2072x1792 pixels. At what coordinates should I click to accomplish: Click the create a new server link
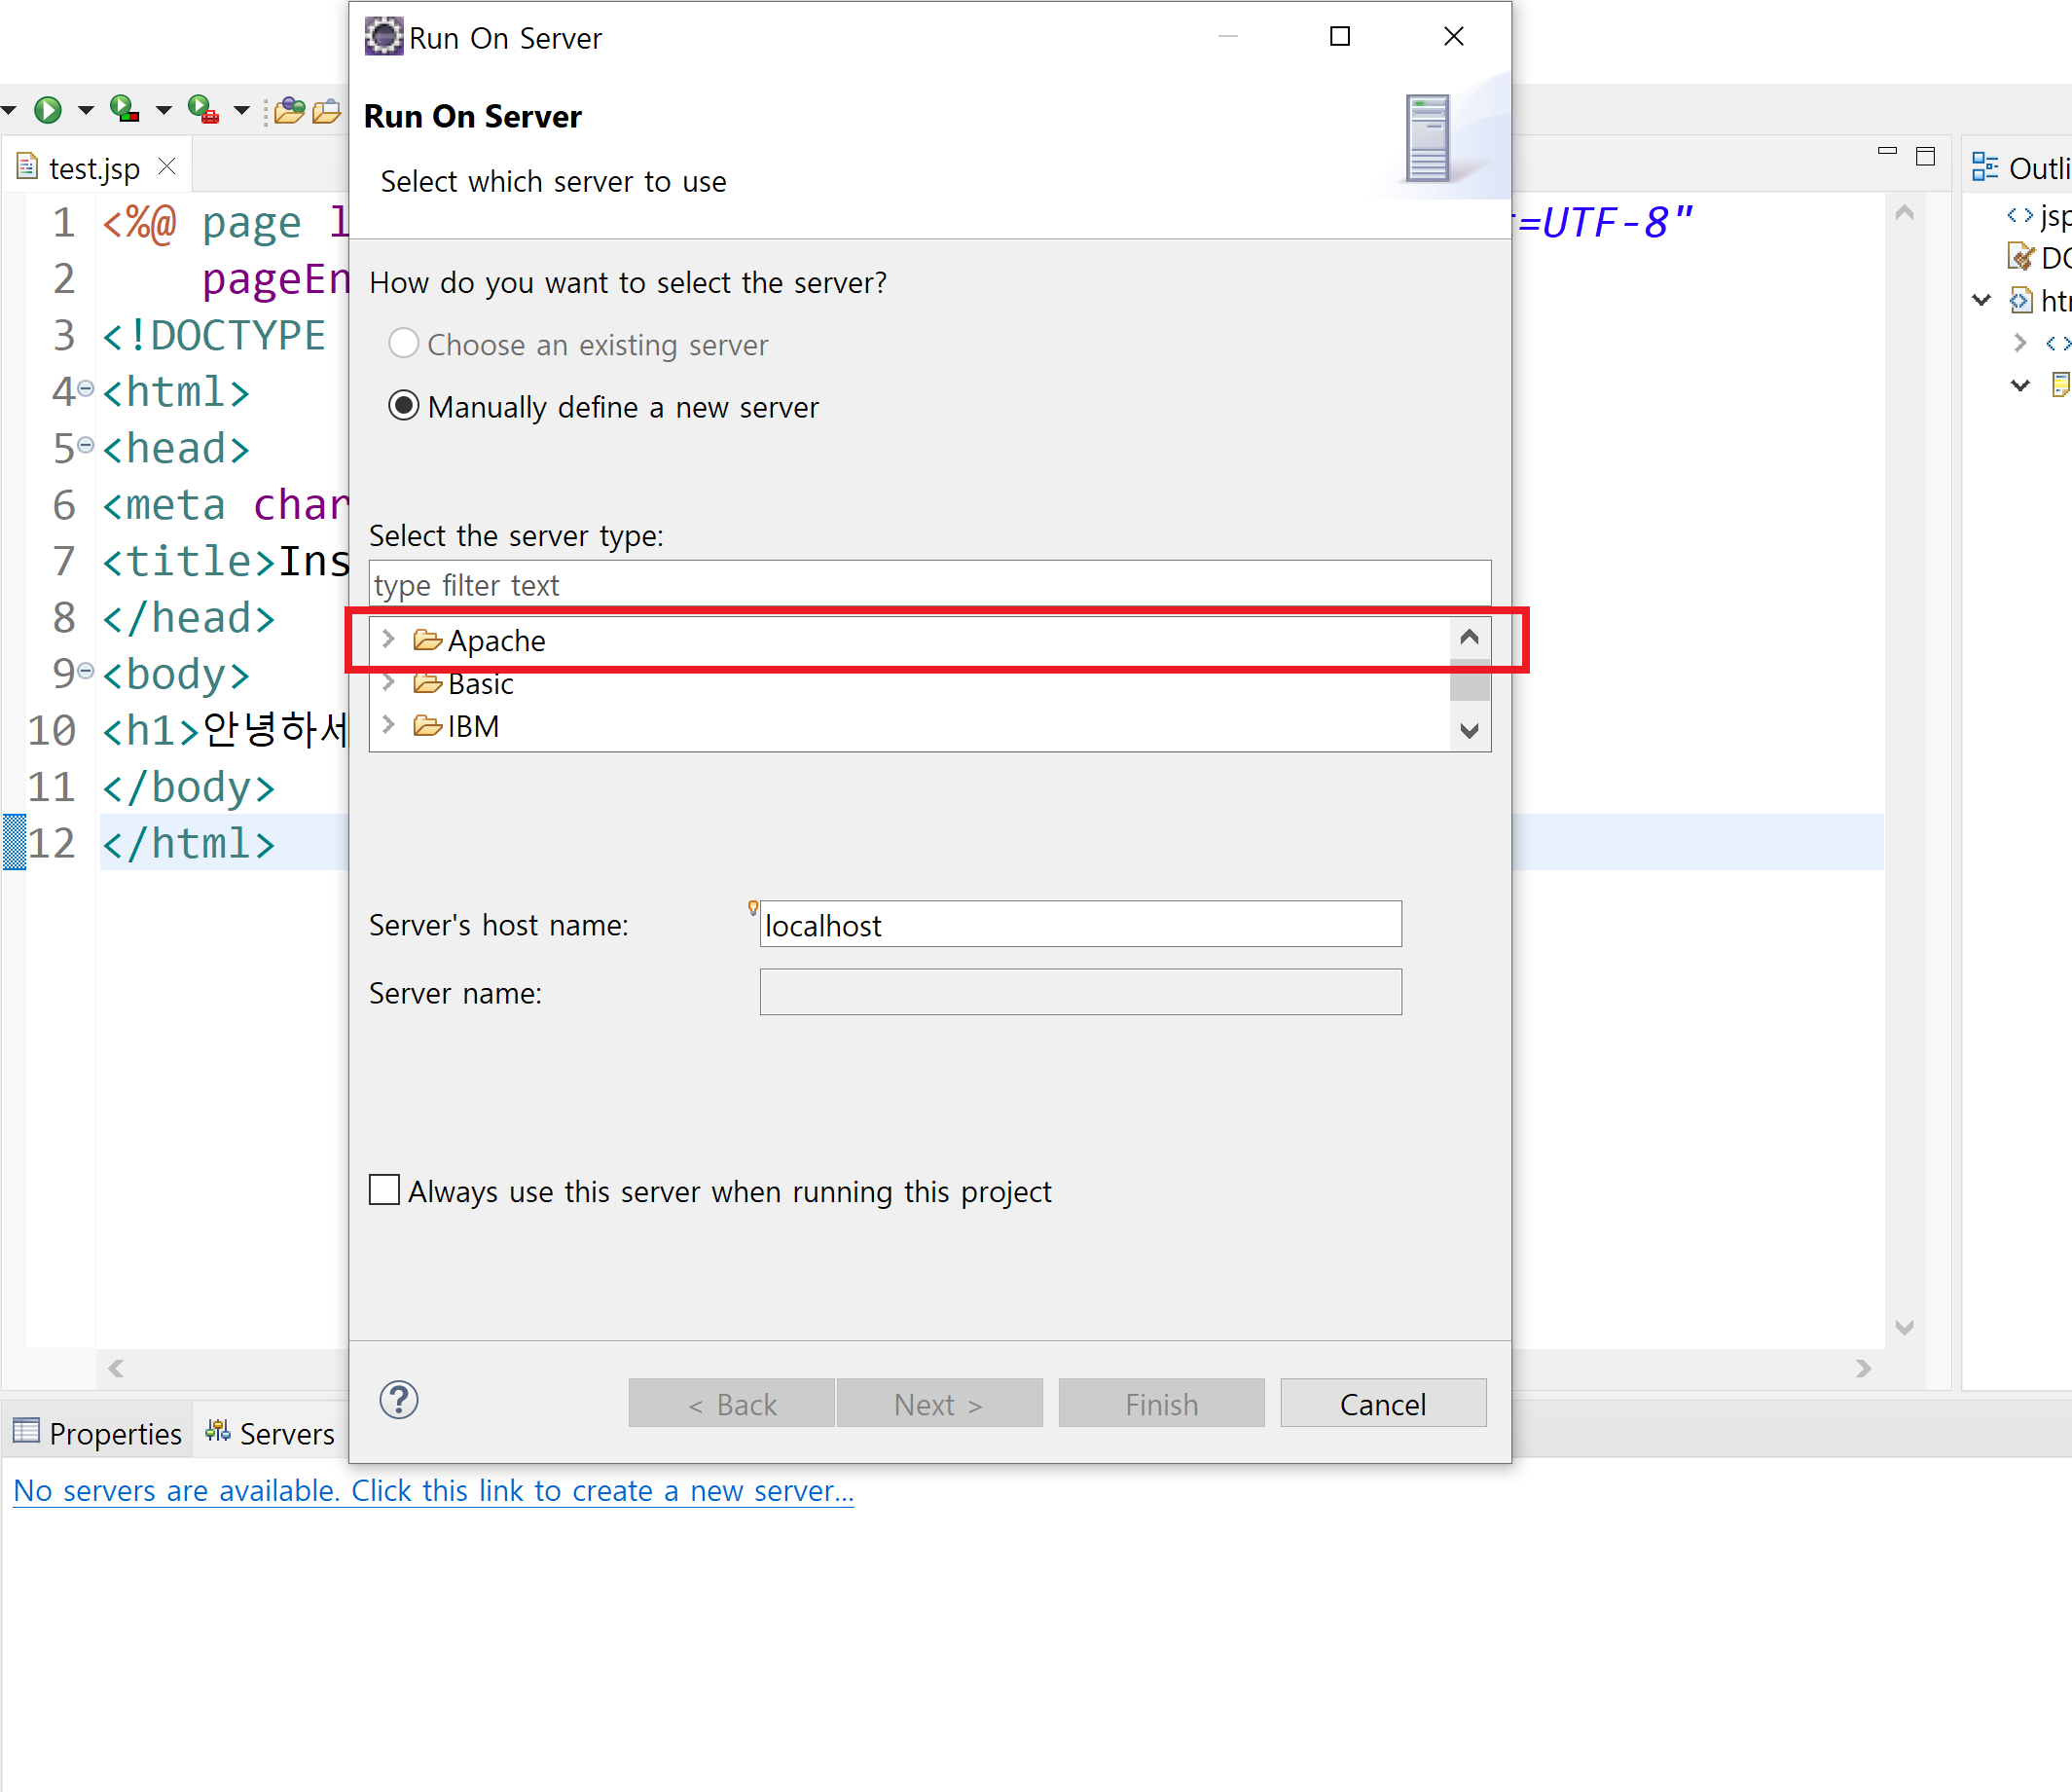(x=433, y=1490)
